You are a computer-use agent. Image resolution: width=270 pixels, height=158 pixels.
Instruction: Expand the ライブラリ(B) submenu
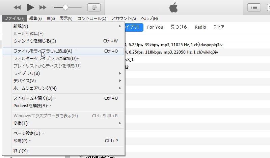coord(63,73)
